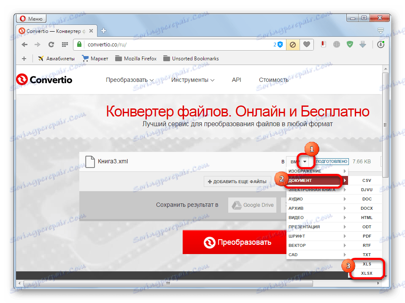Expand the Инструменты menu

[x=193, y=80]
